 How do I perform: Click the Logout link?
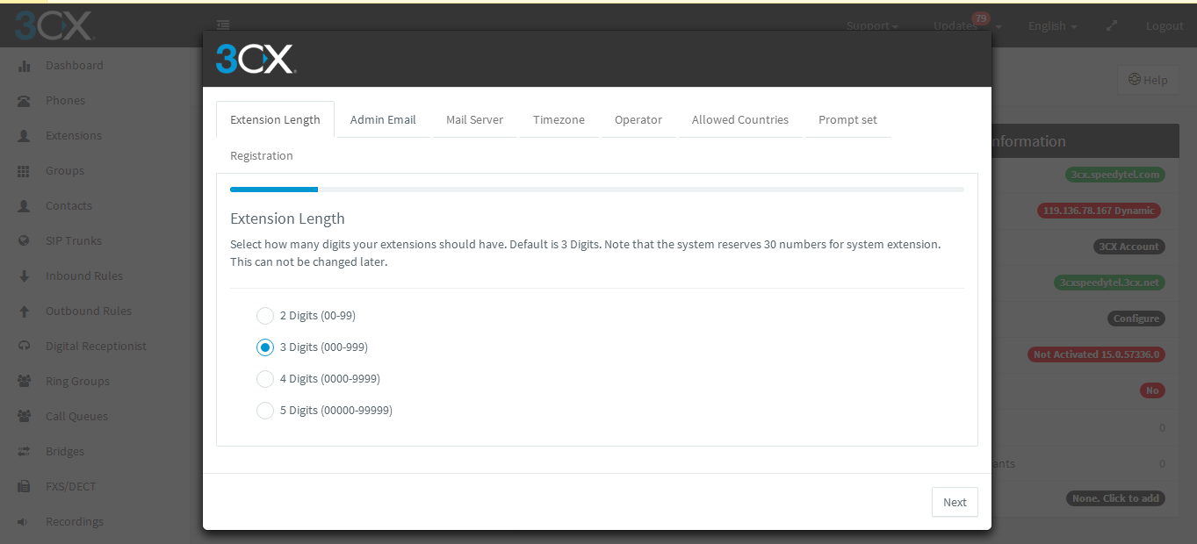click(1165, 26)
